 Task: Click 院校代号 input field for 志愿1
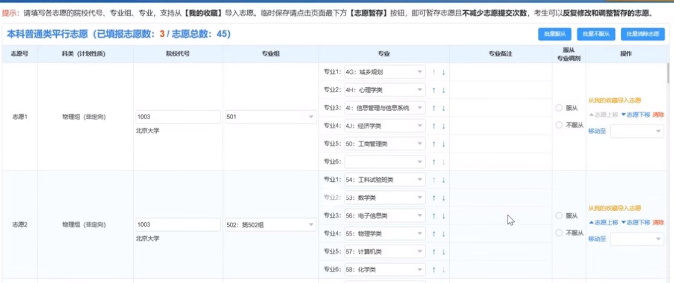pos(178,117)
